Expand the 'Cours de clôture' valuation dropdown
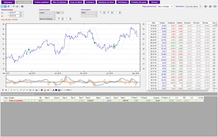The height and width of the screenshot is (137, 218). [x=200, y=6]
